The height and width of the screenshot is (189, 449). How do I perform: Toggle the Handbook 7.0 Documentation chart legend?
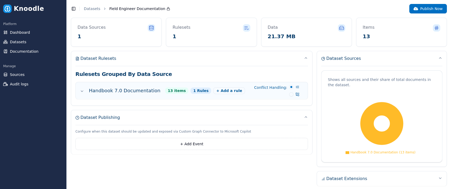click(380, 152)
